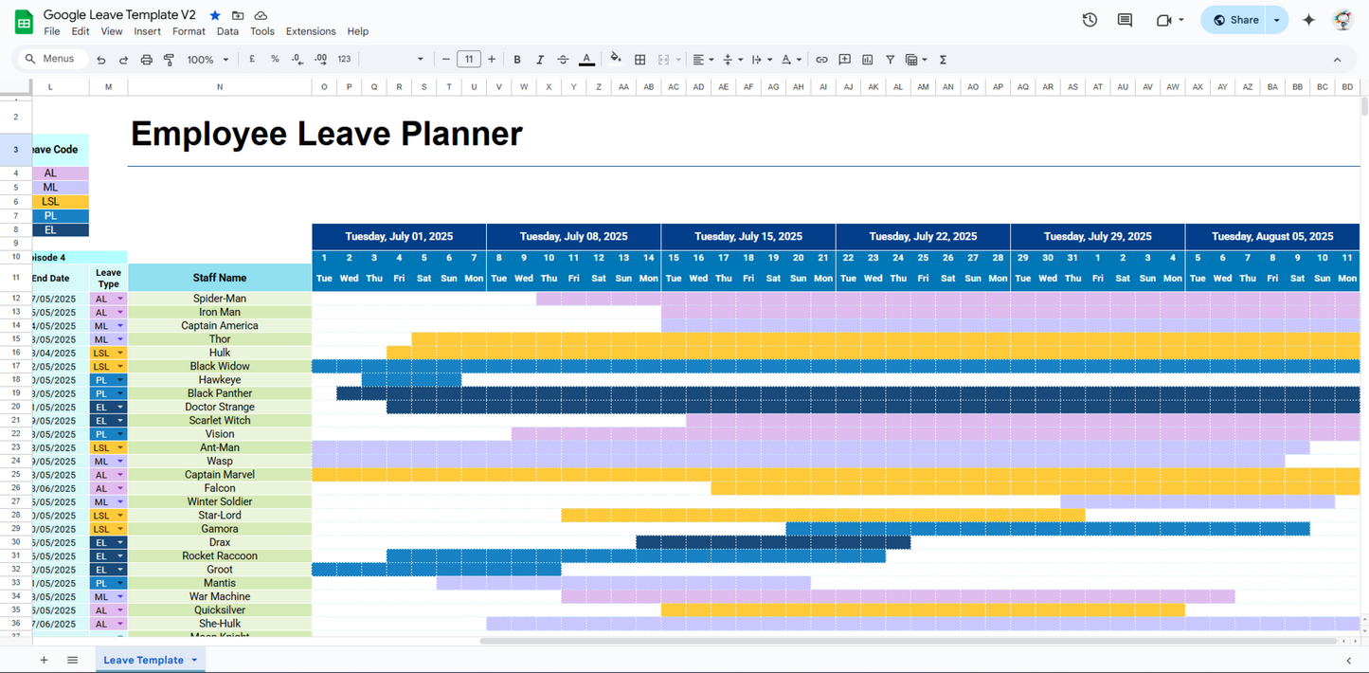The width and height of the screenshot is (1369, 673).
Task: Click the text color underlined A swatch
Action: (586, 60)
